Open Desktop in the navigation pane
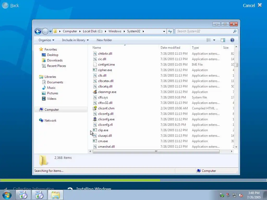Screen dimensions: 267x200 53,55
